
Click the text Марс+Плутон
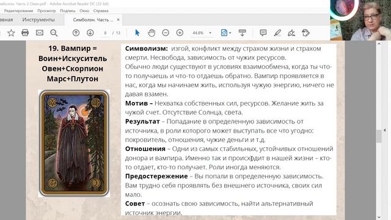pos(72,79)
